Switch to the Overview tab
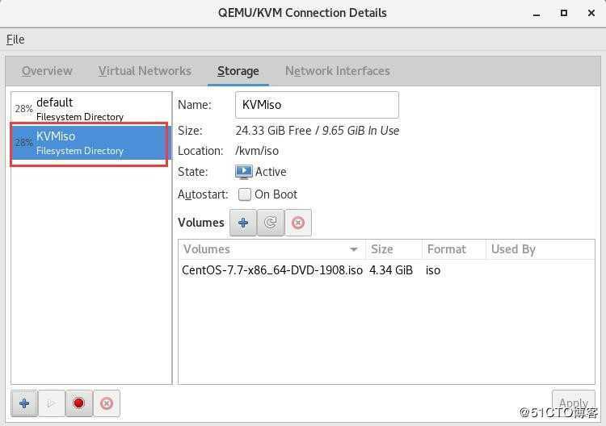Screen dimensions: 606x426 click(47, 71)
